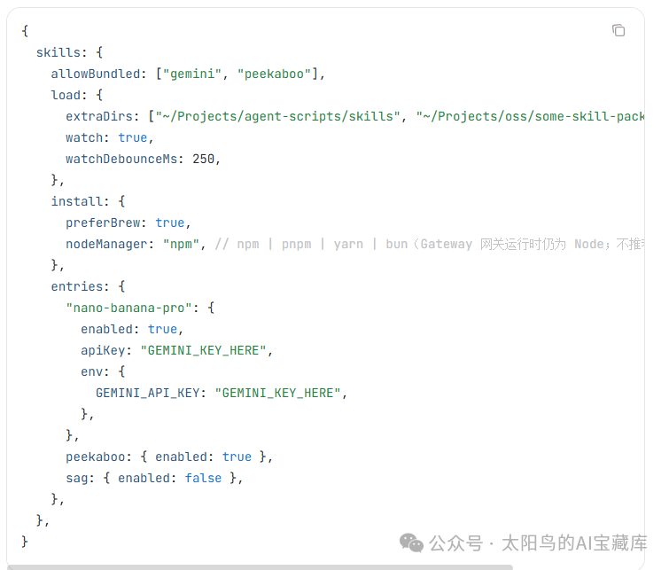Click the false value on the sag line
669x570 pixels.
coord(203,478)
